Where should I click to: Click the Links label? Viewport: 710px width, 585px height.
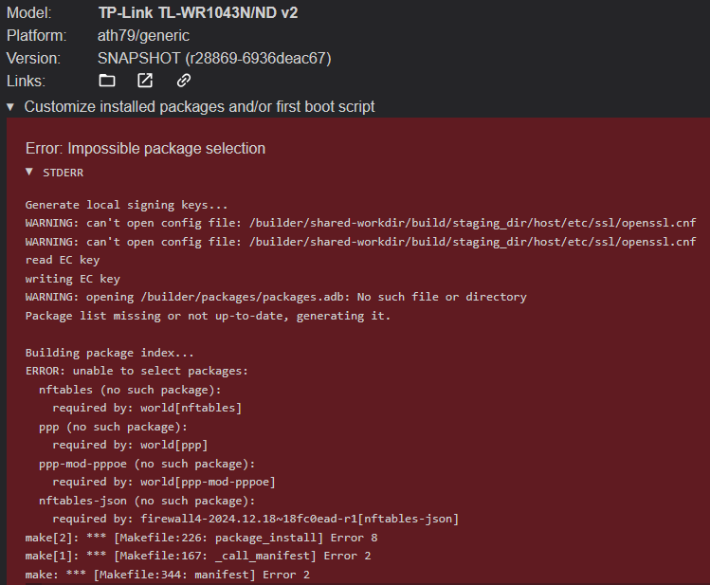click(x=26, y=81)
